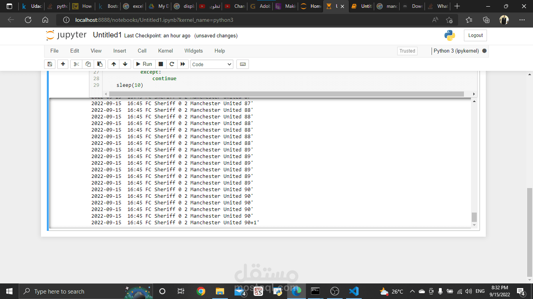533x299 pixels.
Task: Click the continue keyword in code
Action: 164,79
